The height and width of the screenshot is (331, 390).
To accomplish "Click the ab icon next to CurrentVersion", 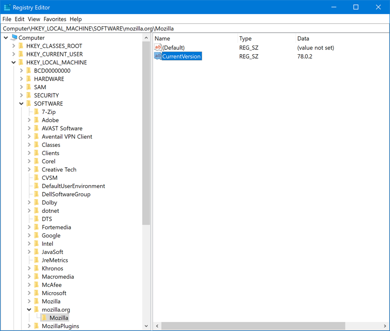I will [x=158, y=56].
